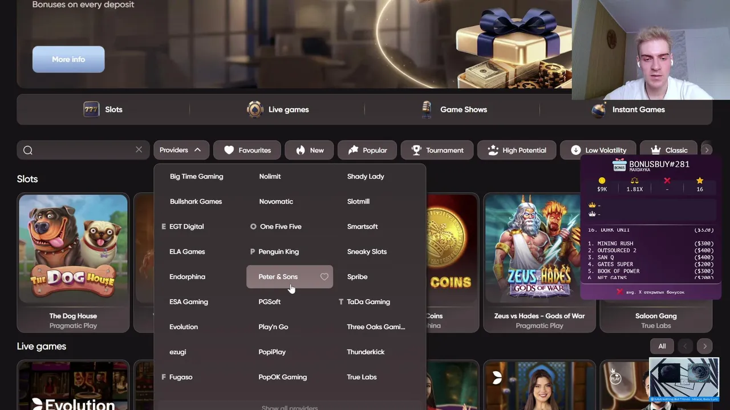Viewport: 730px width, 410px height.
Task: Select Shady Lady provider
Action: [366, 177]
